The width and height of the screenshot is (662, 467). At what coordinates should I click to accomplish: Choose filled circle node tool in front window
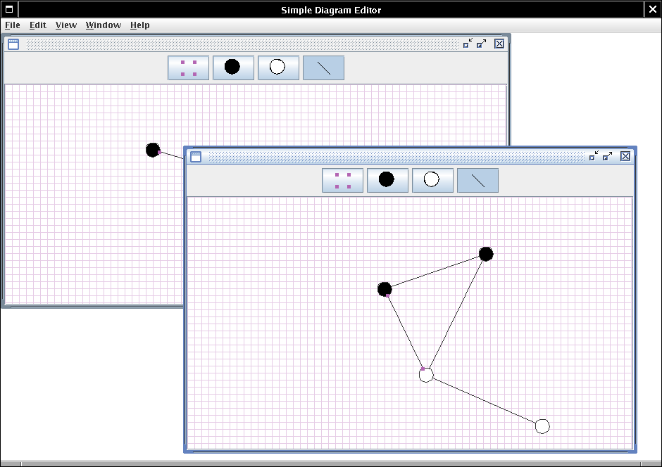click(x=387, y=180)
